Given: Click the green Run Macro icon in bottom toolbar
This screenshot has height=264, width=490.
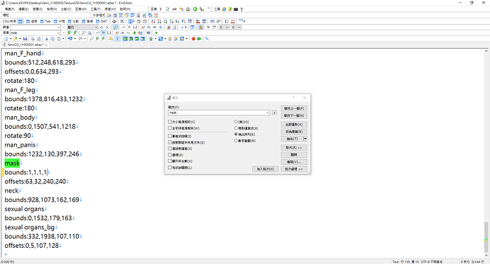Looking at the screenshot, I should coord(199,39).
